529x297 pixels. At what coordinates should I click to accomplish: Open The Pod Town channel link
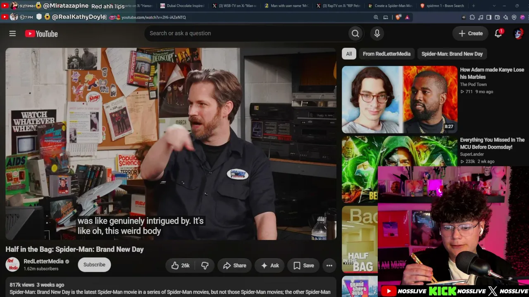pyautogui.click(x=473, y=85)
